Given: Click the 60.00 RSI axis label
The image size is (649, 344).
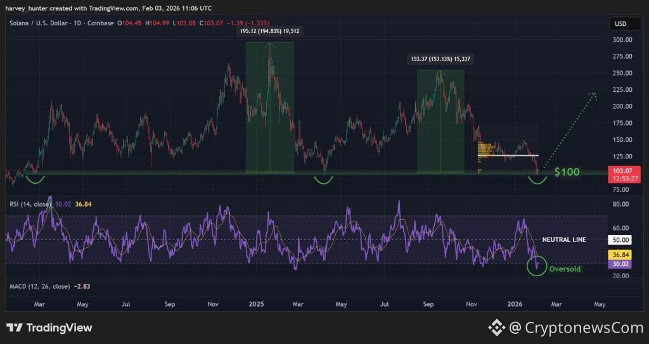Looking at the screenshot, I should click(x=620, y=228).
